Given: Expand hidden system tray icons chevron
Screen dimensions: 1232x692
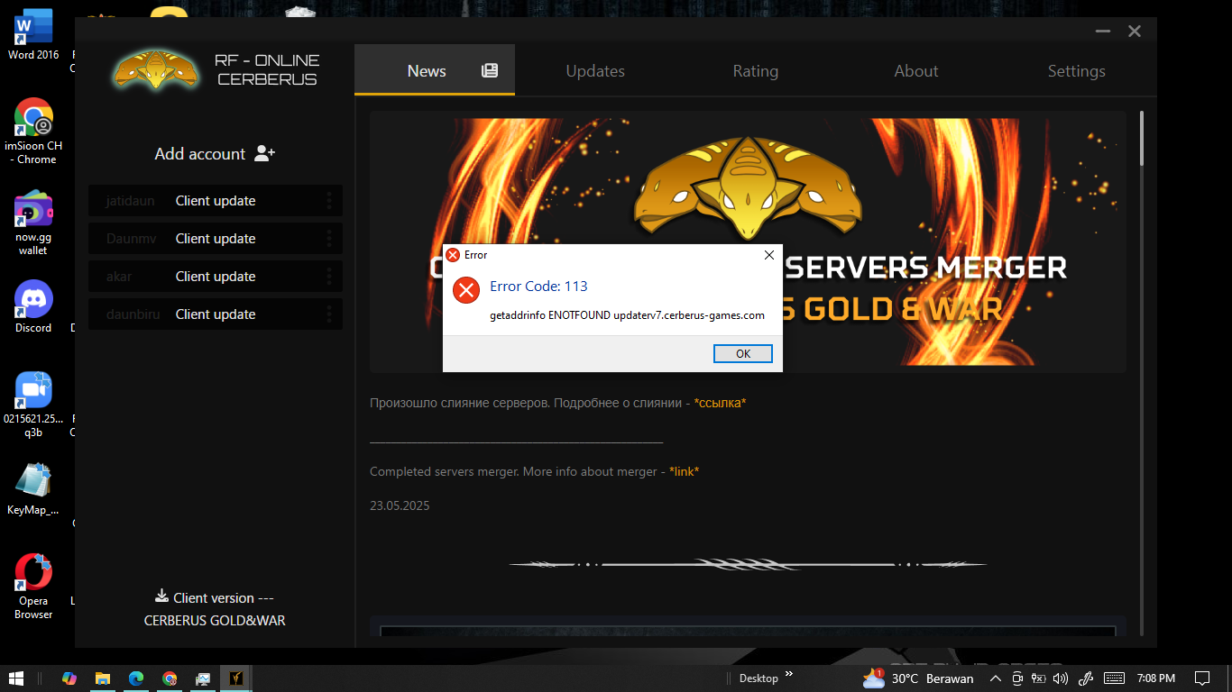Looking at the screenshot, I should (x=996, y=678).
